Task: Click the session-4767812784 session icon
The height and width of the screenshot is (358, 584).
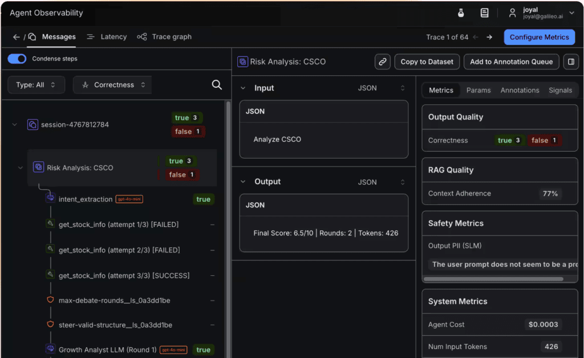Action: pyautogui.click(x=33, y=125)
